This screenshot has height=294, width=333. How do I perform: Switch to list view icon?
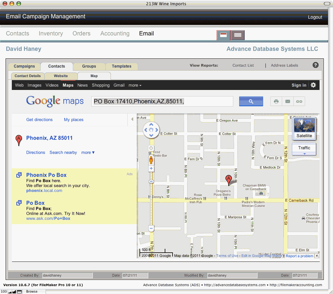pyautogui.click(x=238, y=35)
